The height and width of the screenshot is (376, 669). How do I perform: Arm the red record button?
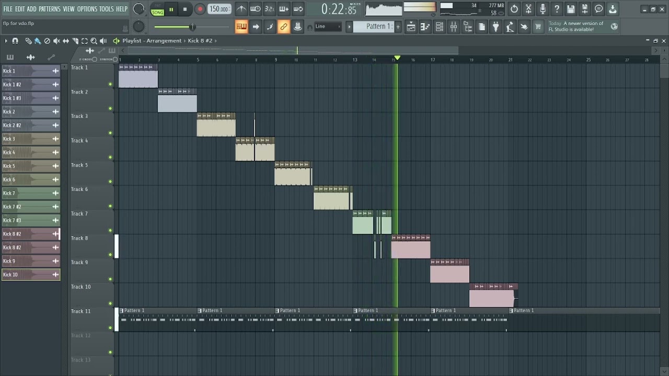[200, 9]
